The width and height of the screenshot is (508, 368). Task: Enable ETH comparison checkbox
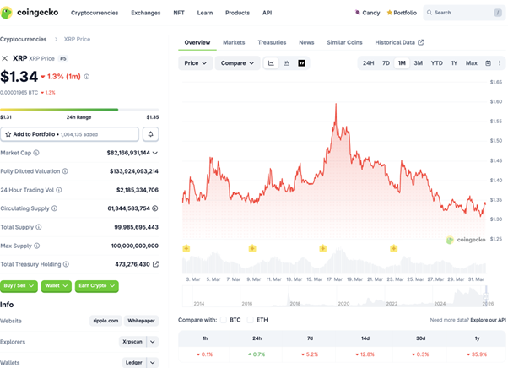[251, 320]
